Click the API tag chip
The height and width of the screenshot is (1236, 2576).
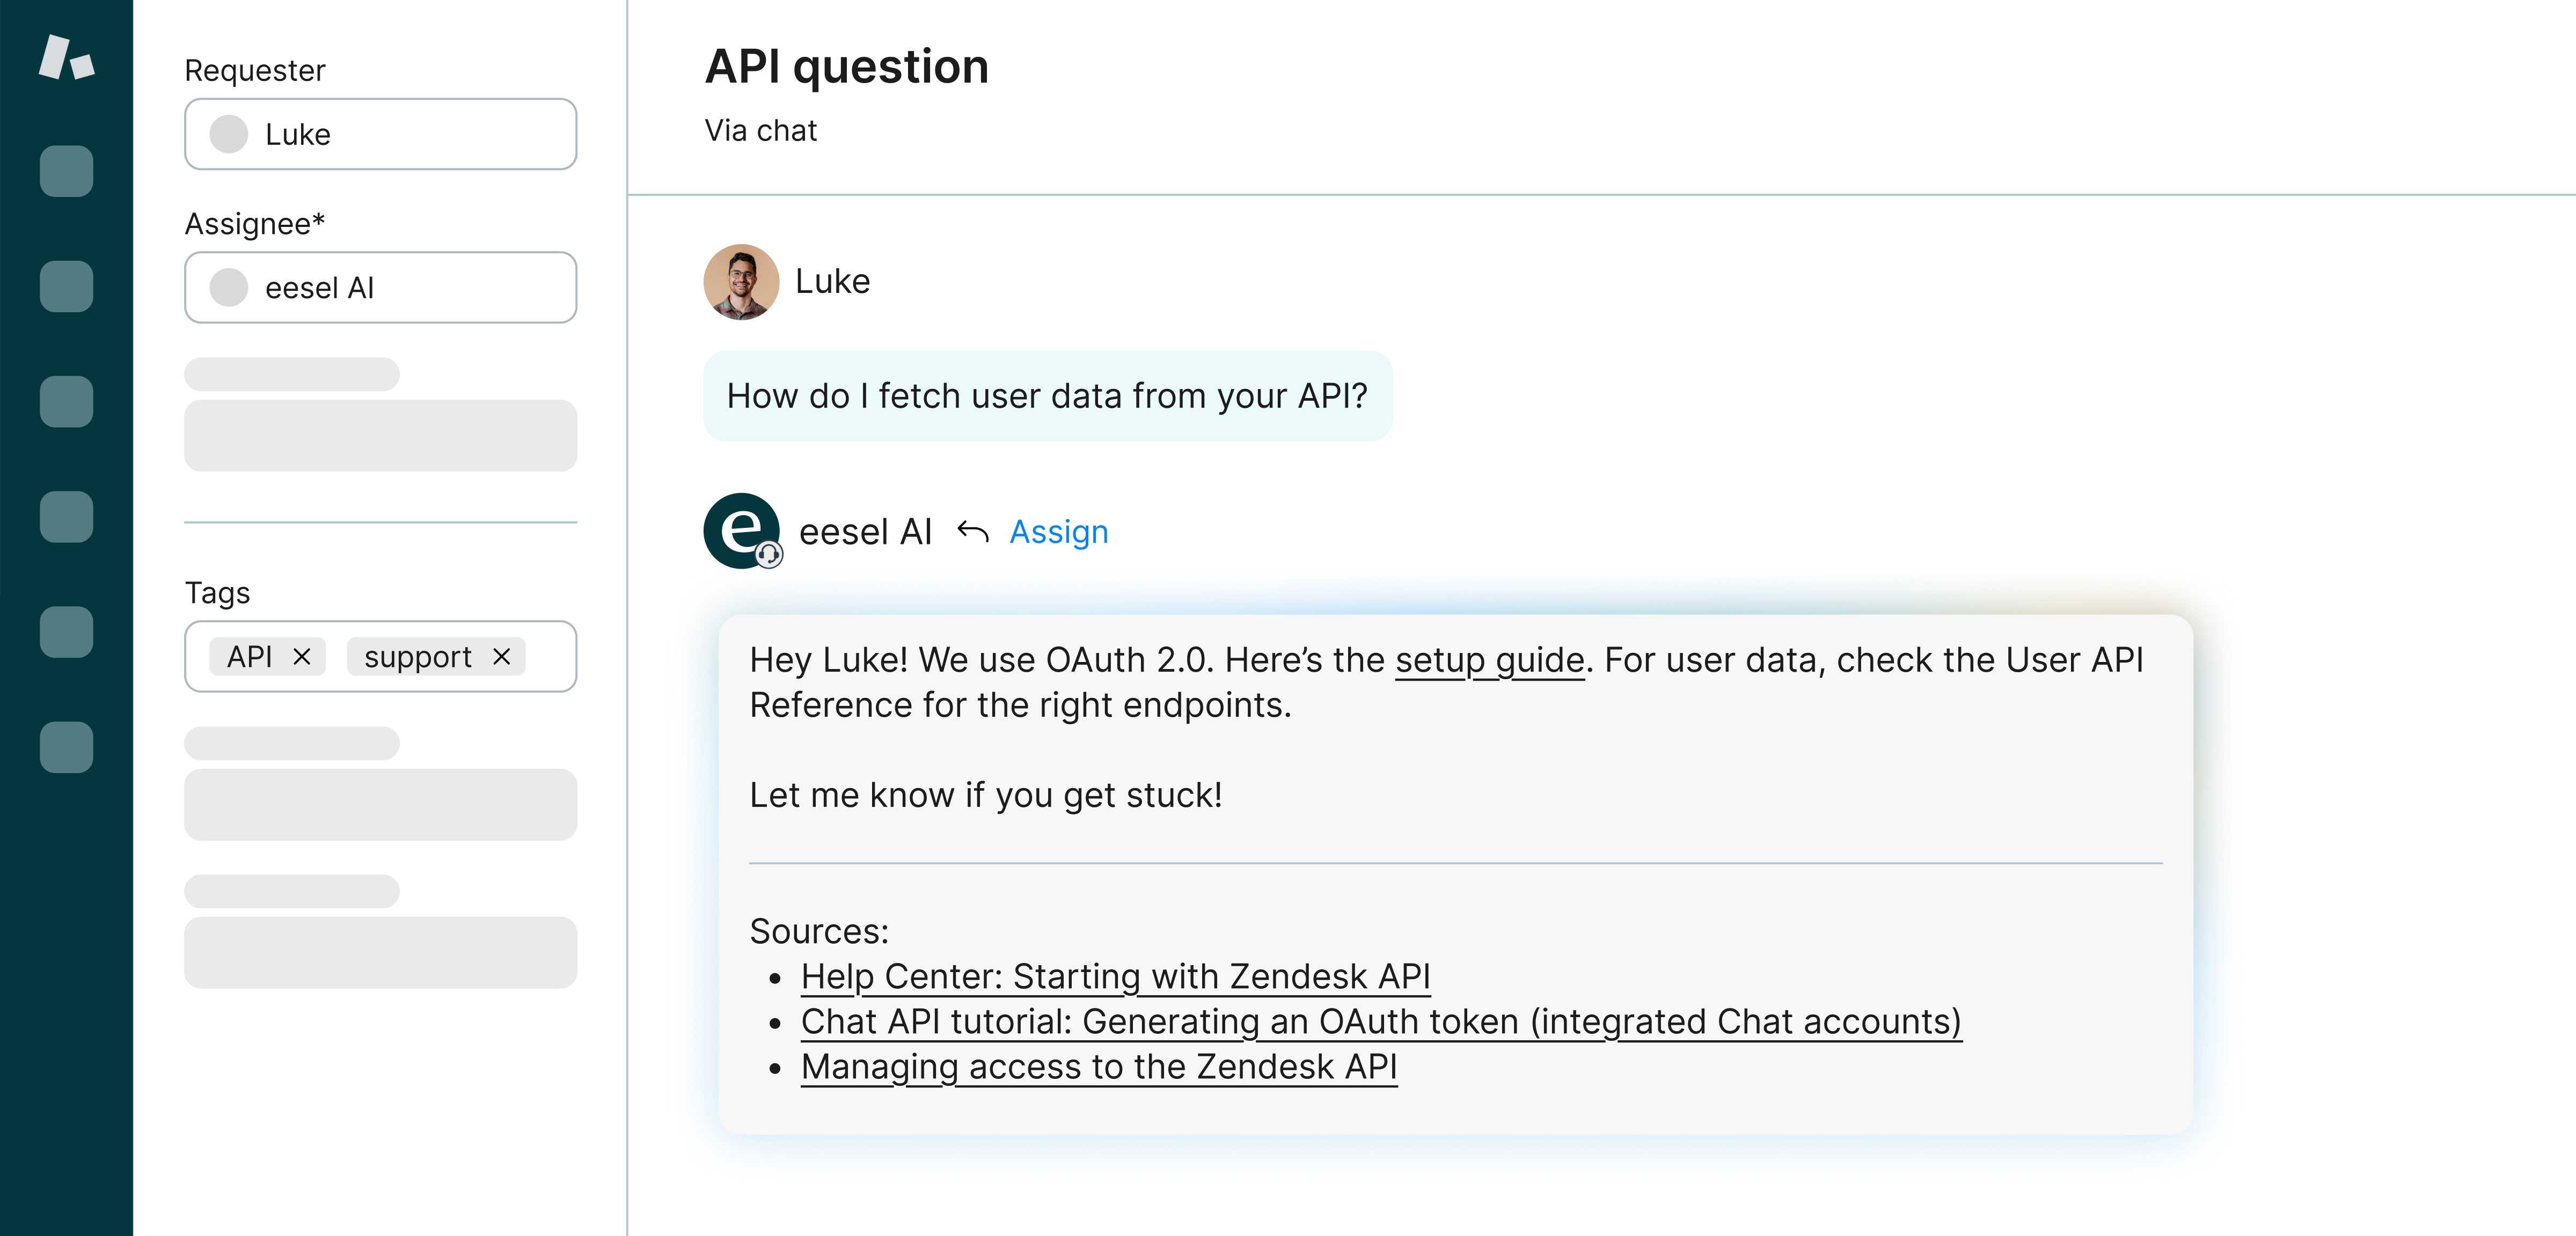click(250, 657)
